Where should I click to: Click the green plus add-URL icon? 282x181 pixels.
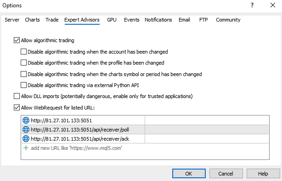click(x=26, y=148)
